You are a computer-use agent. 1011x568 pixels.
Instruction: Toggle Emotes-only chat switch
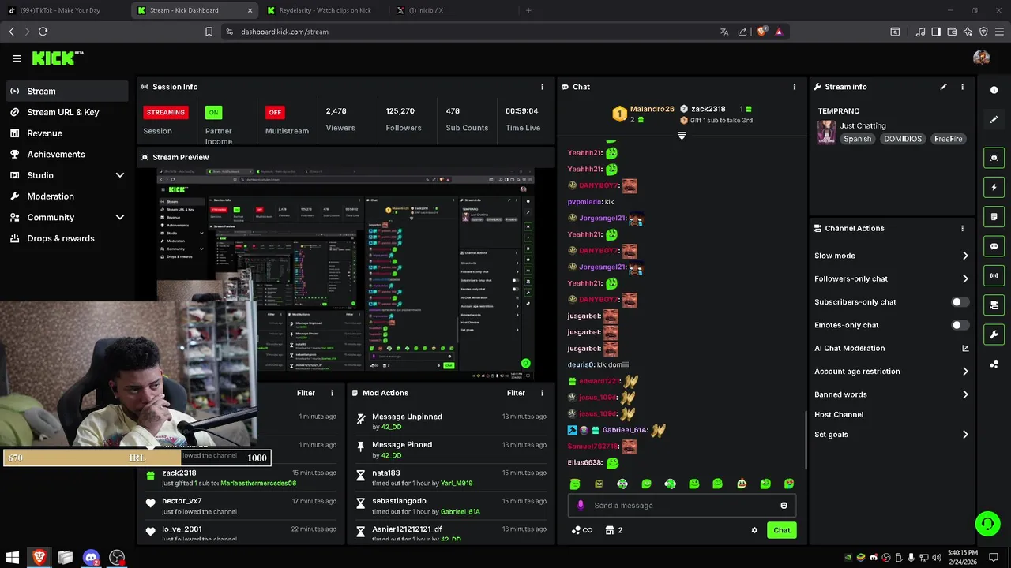pos(960,325)
